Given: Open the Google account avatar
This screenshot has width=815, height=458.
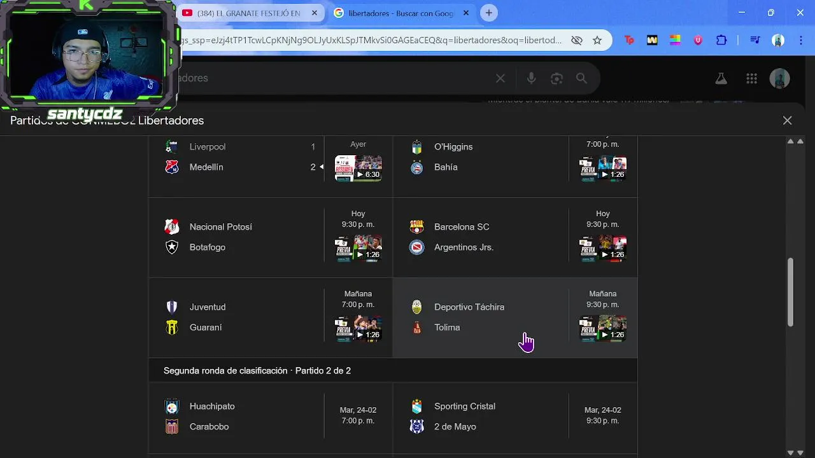Looking at the screenshot, I should (x=780, y=78).
